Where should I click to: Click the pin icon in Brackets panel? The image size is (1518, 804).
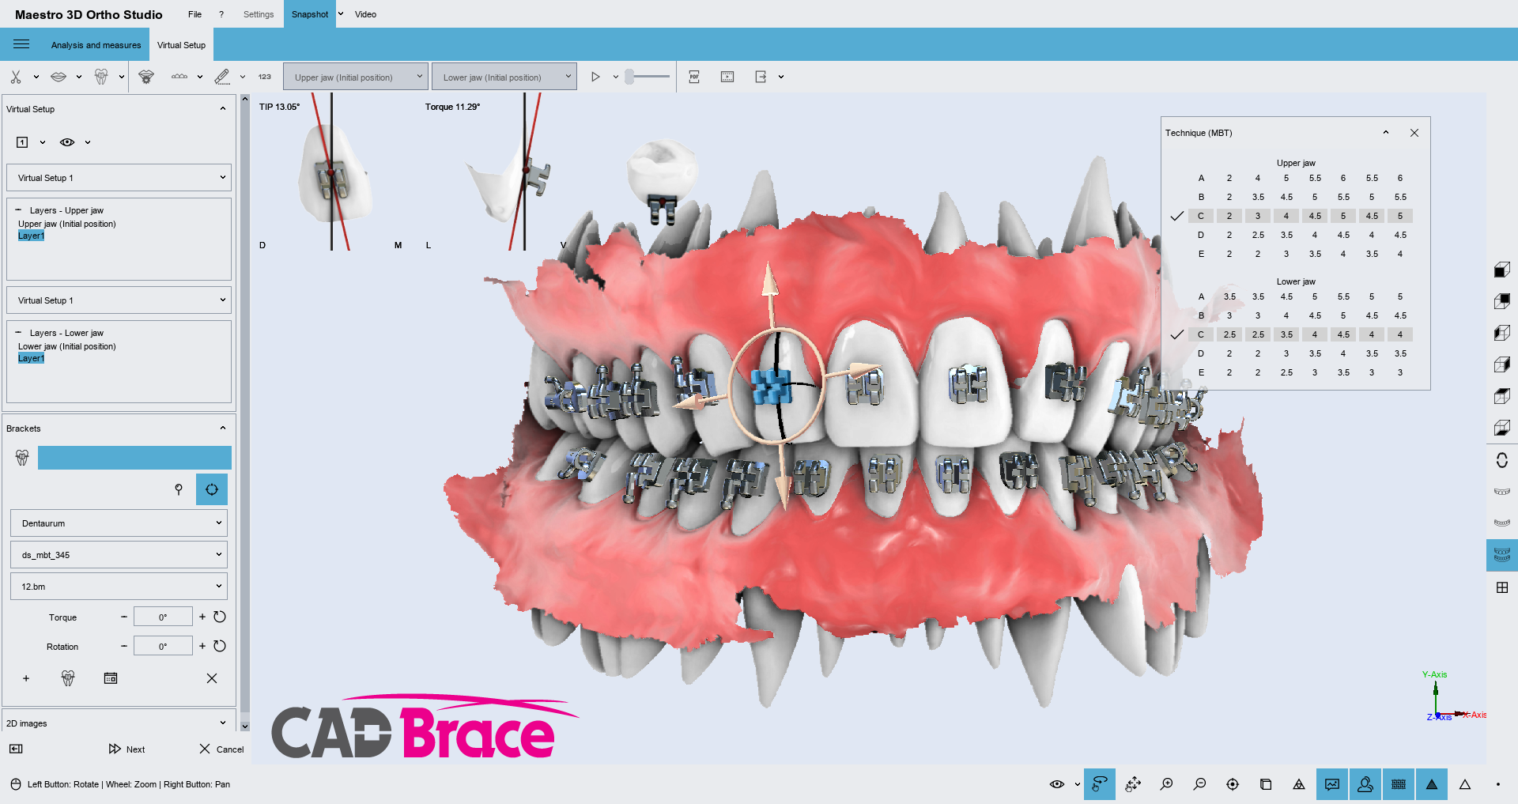coord(179,489)
